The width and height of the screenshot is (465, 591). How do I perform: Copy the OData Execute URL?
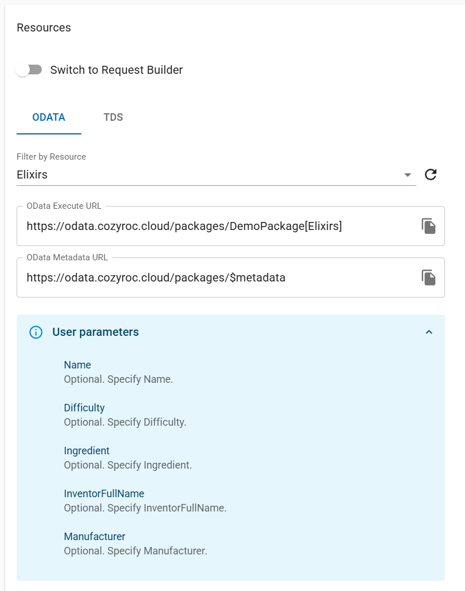click(x=428, y=226)
